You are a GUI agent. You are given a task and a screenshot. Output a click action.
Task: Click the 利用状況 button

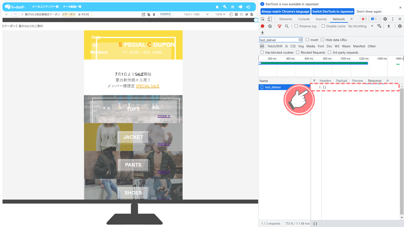(165, 14)
